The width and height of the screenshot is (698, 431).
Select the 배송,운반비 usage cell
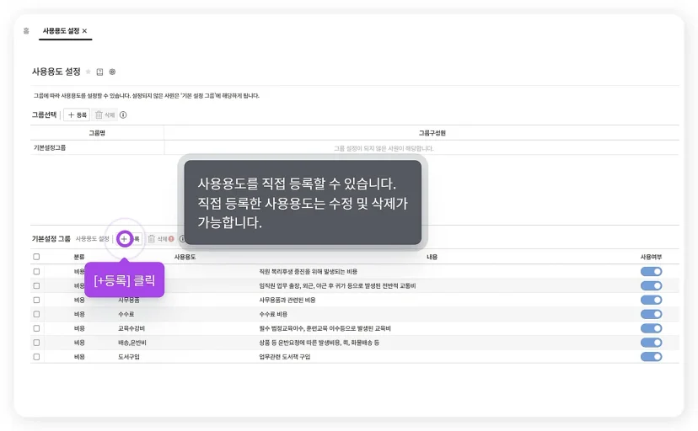(x=132, y=343)
